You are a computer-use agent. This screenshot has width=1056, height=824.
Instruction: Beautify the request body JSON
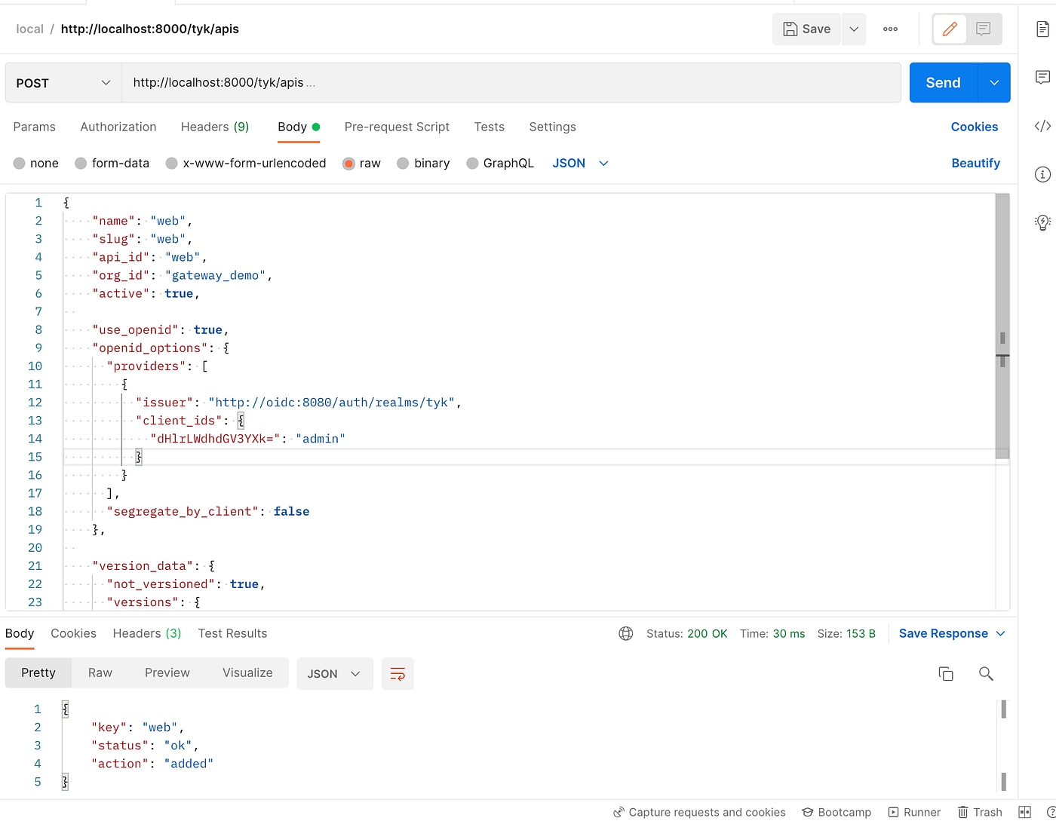click(x=975, y=163)
